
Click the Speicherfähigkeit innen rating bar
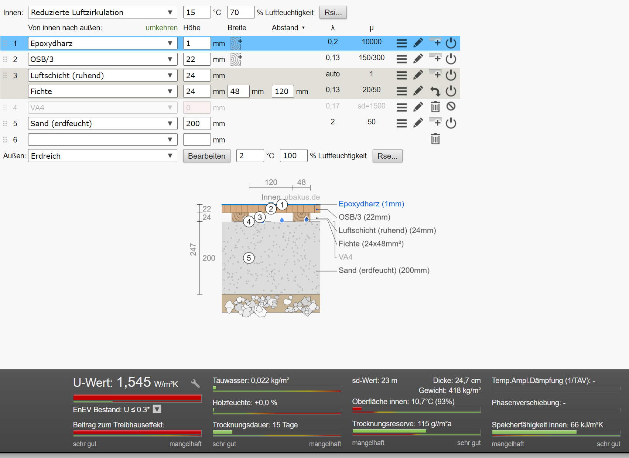(x=556, y=433)
